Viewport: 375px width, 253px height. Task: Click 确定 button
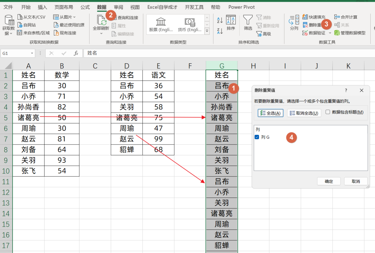329,181
